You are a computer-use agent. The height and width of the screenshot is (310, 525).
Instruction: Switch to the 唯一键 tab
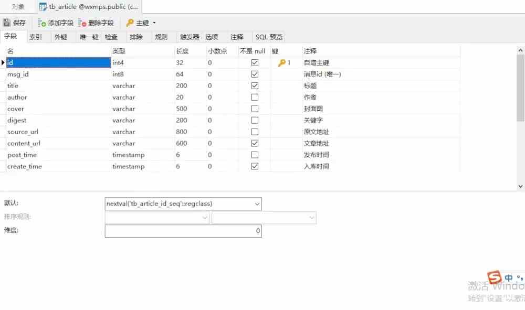point(89,37)
